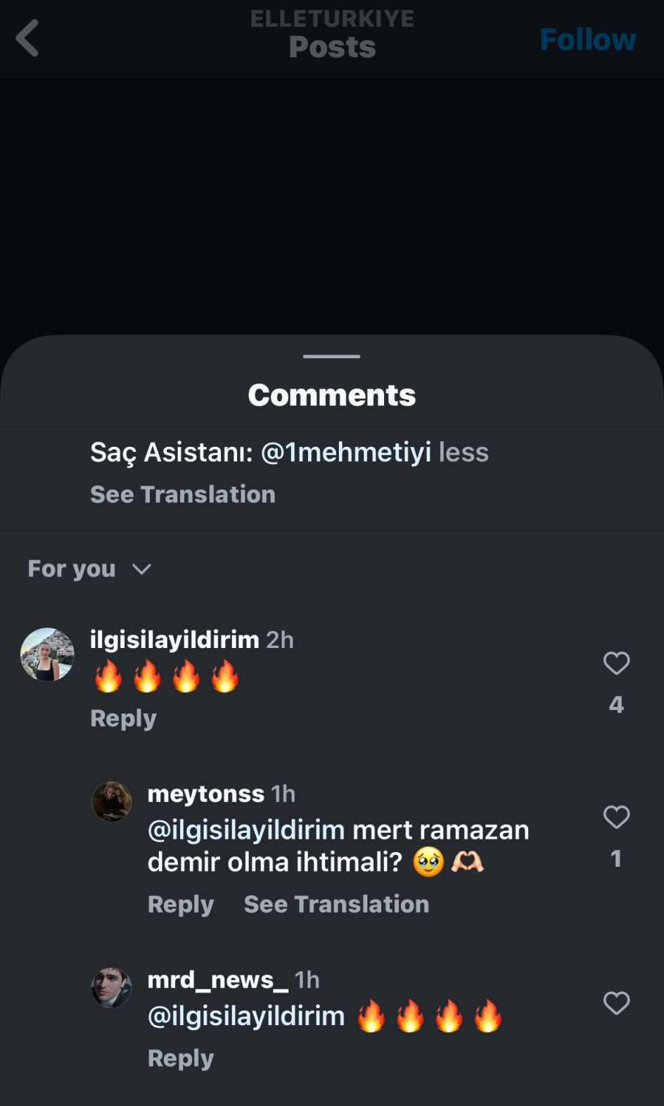
Task: Expand the For you sorting dropdown
Action: pyautogui.click(x=89, y=569)
